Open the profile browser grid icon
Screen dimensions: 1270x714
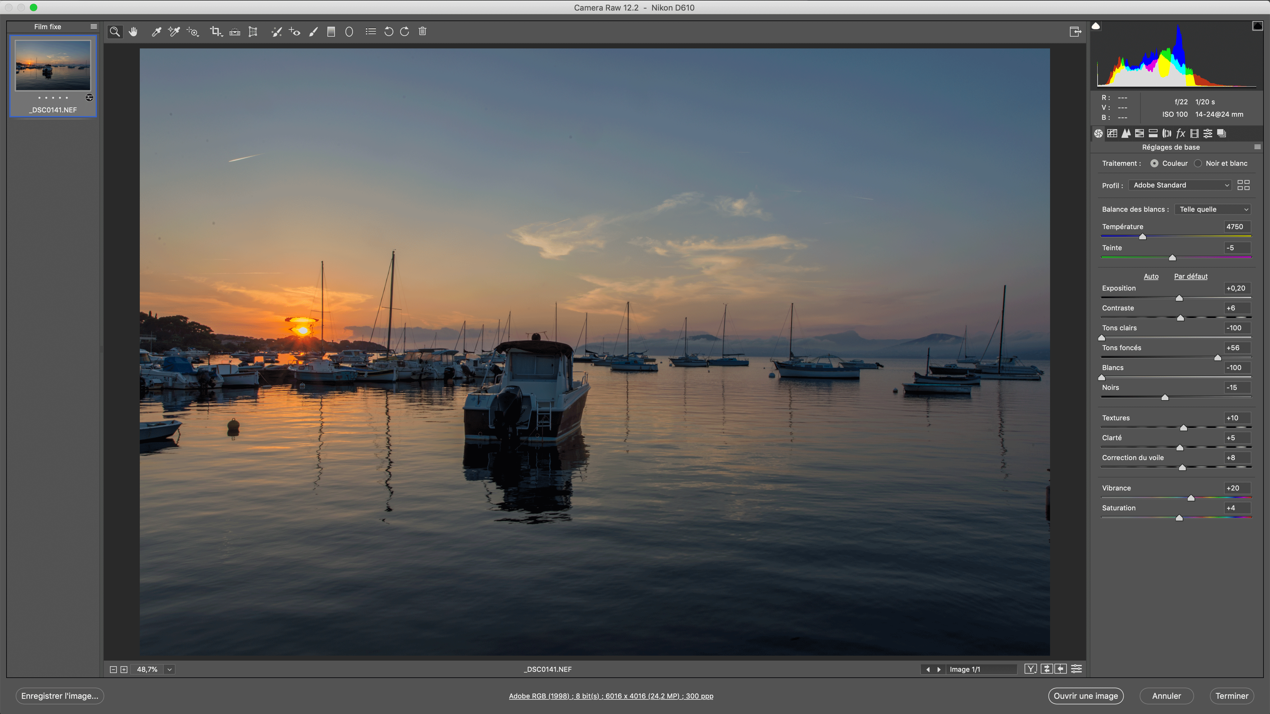coord(1244,185)
